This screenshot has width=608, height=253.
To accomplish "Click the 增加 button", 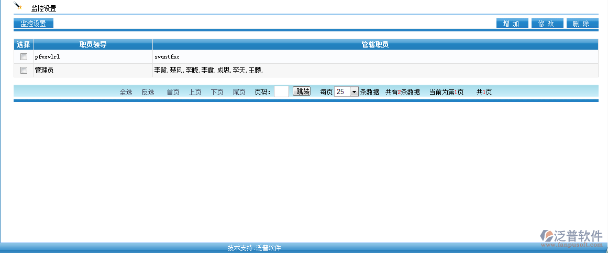I will [512, 24].
